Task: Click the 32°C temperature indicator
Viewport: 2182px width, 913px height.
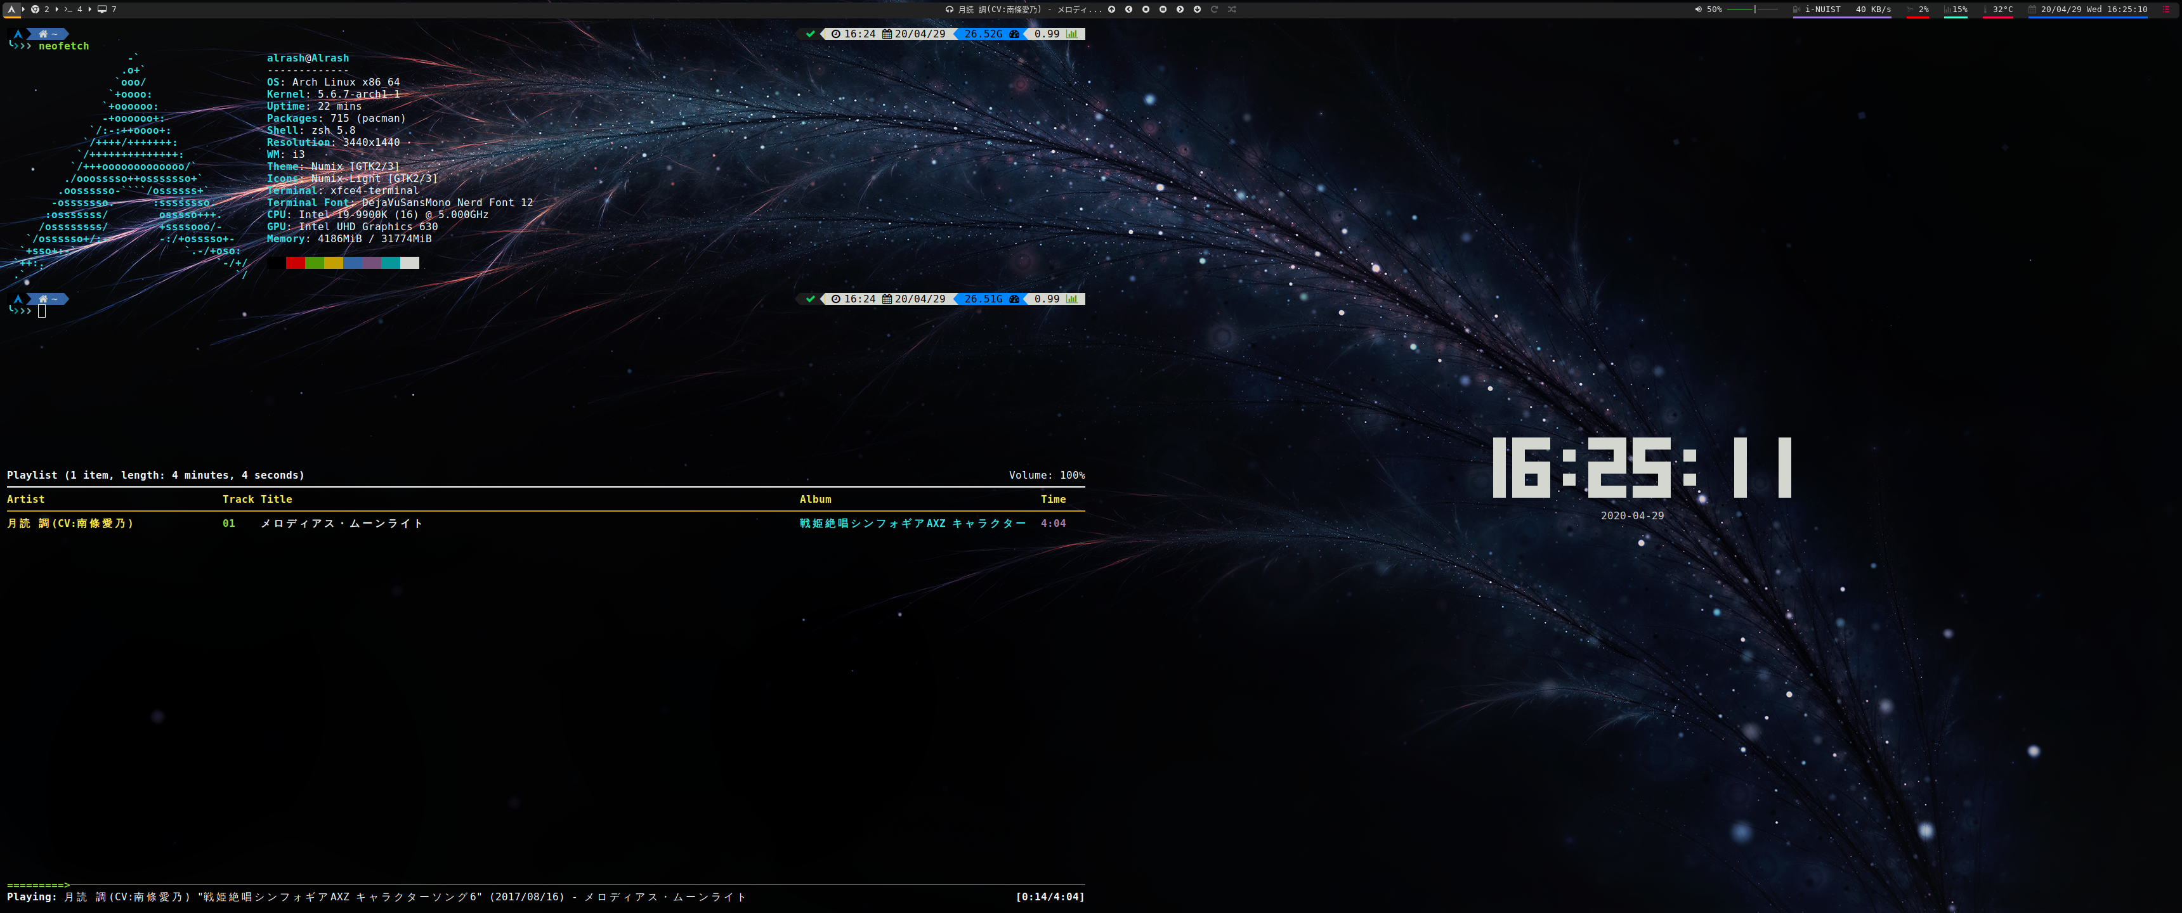Action: [2002, 10]
